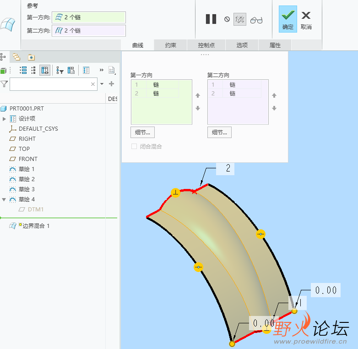Click the filter funnel icon
This screenshot has width=358, height=349.
4,84
